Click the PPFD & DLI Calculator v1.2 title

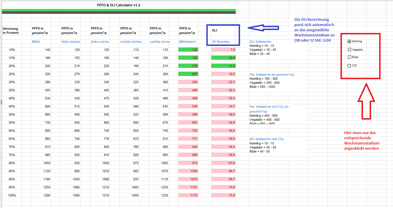click(119, 5)
